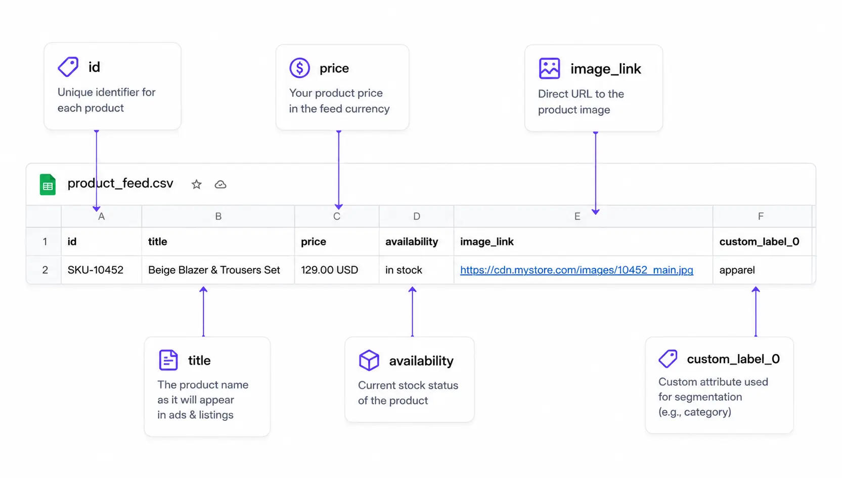Screen dimensions: 842x478
Task: Click the '129.00 USD' cell
Action: tap(337, 270)
